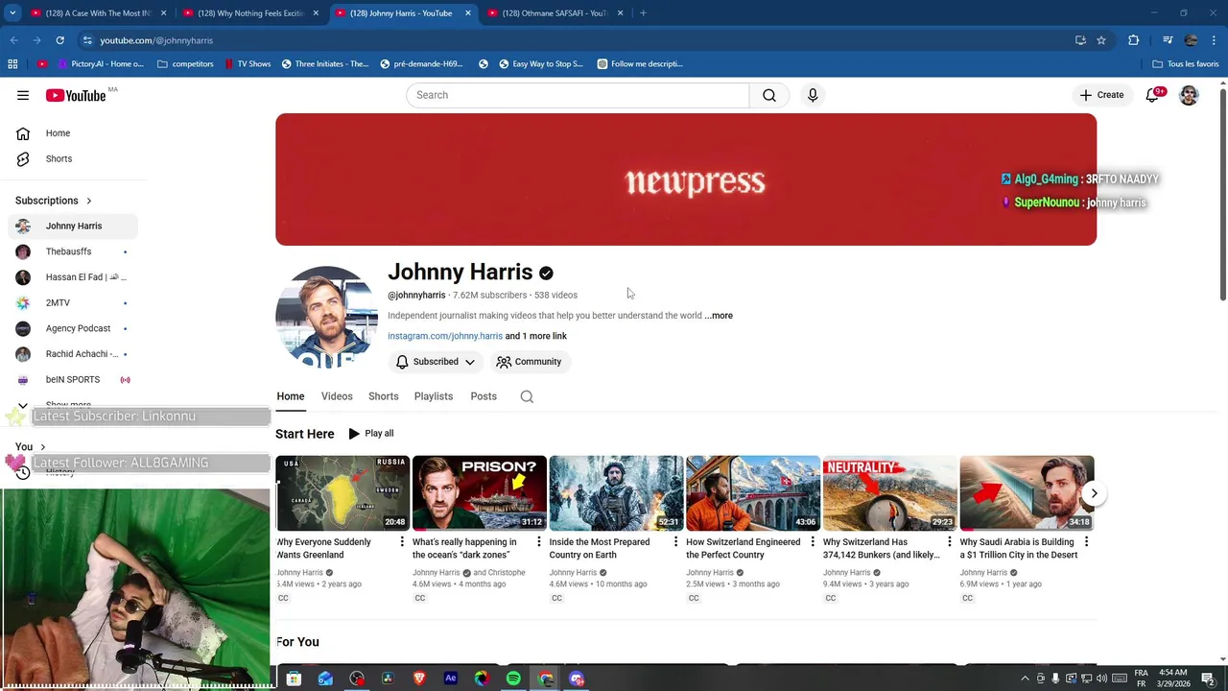1228x691 pixels.
Task: Expand the You section in sidebar
Action: pos(31,447)
